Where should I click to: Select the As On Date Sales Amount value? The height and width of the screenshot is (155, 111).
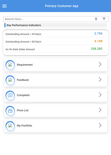tap(97, 49)
